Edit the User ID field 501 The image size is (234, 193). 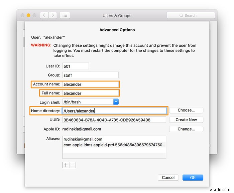click(76, 66)
